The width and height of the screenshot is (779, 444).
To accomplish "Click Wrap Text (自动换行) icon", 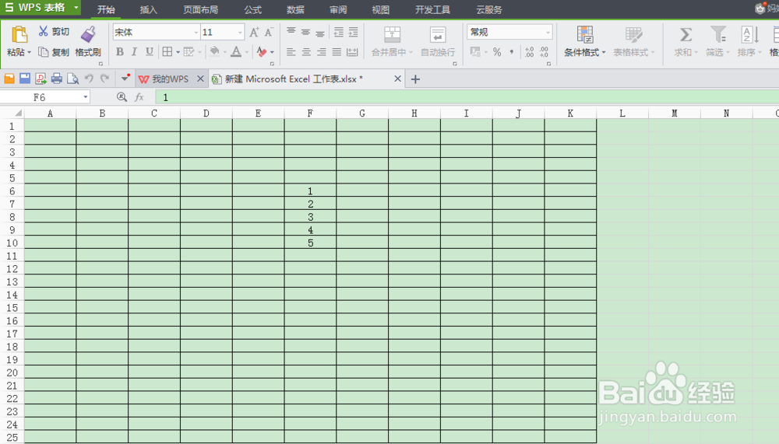I will (438, 34).
